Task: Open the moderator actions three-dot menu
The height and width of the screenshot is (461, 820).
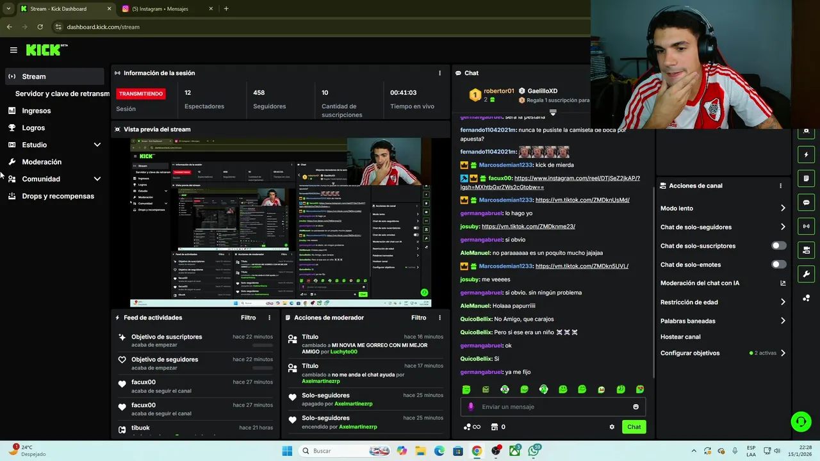Action: point(439,318)
